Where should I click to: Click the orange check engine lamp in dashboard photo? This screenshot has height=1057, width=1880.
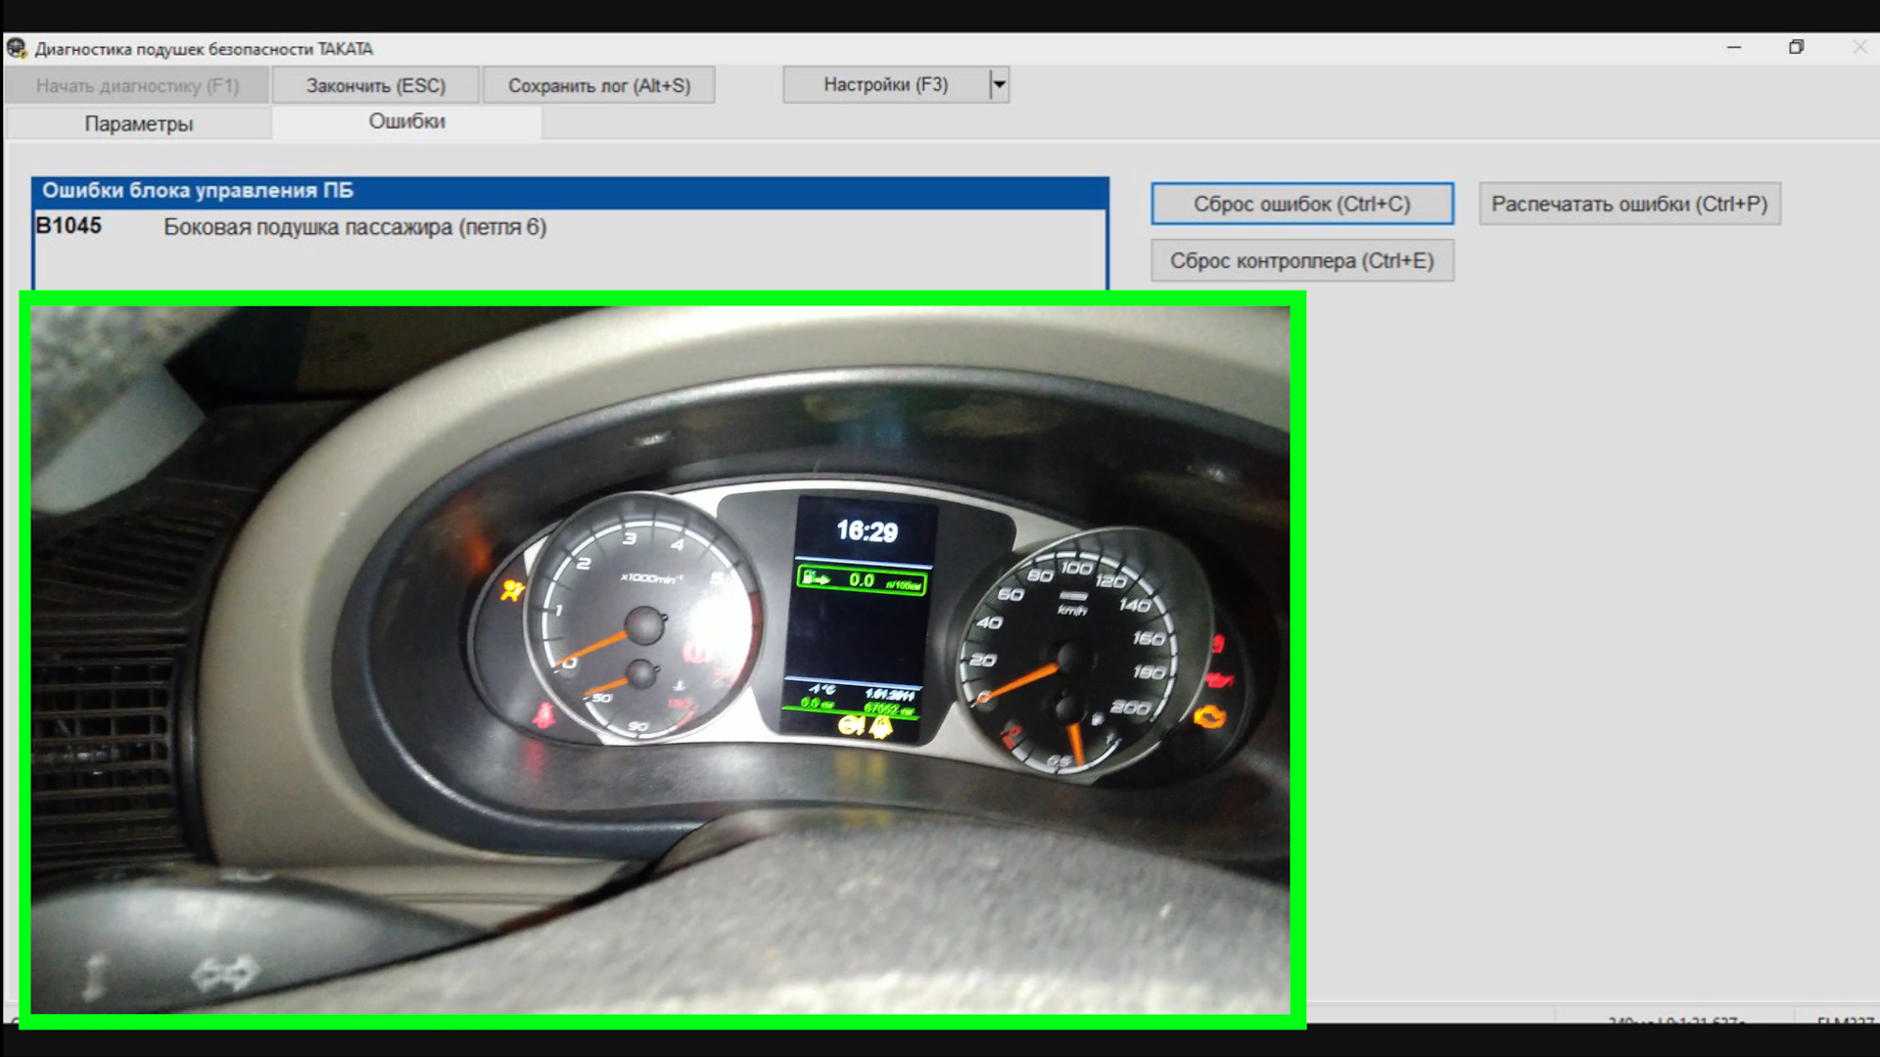(1210, 718)
